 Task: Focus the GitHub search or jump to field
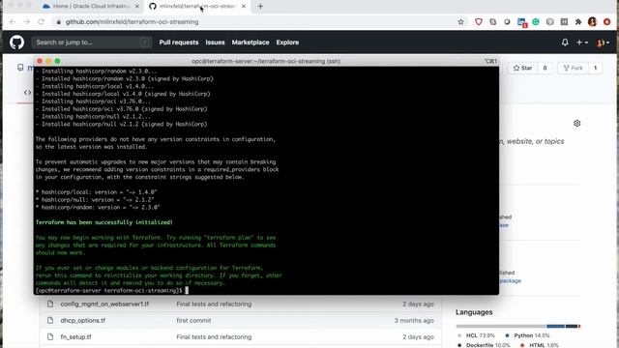point(92,43)
